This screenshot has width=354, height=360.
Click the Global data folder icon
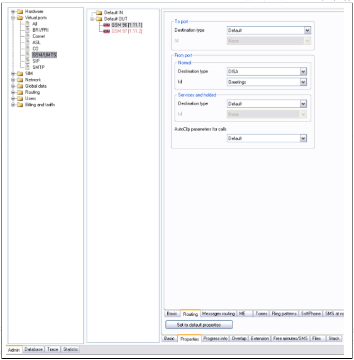(x=20, y=86)
